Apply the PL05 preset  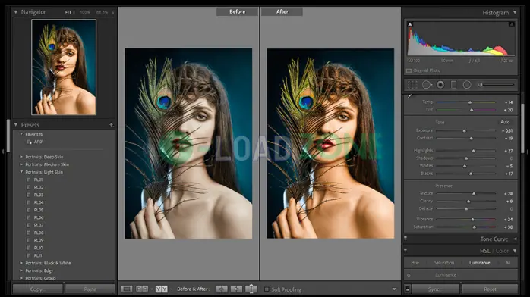coord(39,210)
